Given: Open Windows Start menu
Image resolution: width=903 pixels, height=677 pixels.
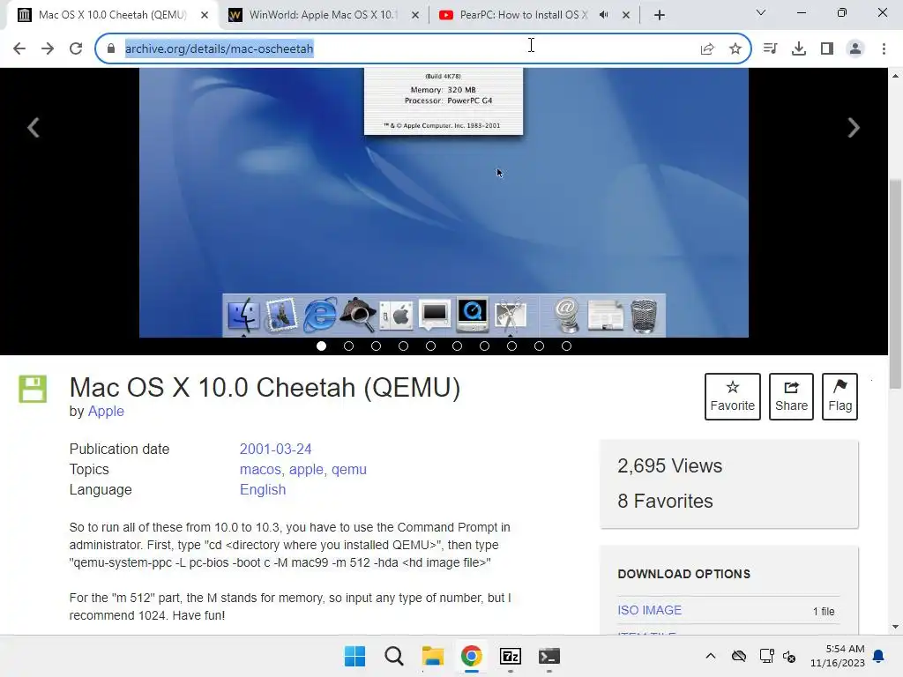Looking at the screenshot, I should click(354, 656).
